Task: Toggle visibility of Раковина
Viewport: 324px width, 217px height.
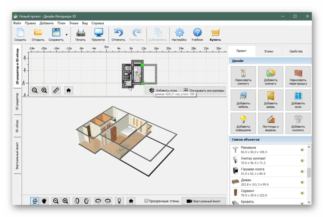Action: tap(302, 150)
